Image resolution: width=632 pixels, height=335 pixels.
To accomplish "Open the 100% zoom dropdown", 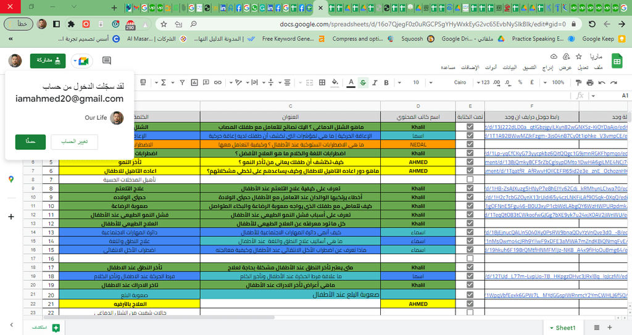I will [x=554, y=83].
